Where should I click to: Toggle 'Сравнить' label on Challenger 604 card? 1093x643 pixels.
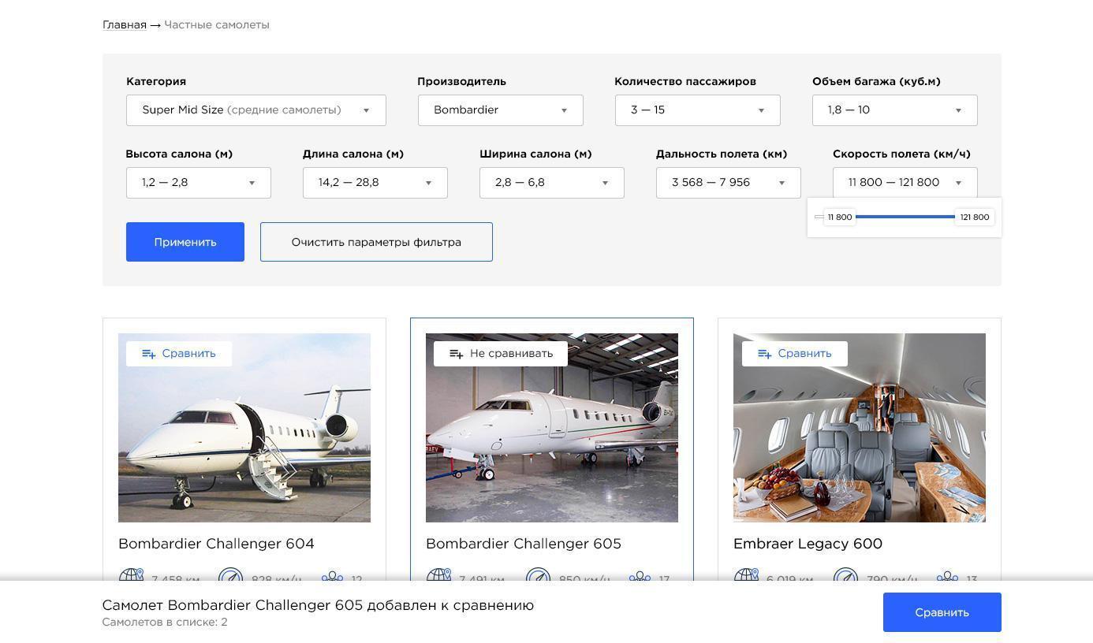coord(188,354)
